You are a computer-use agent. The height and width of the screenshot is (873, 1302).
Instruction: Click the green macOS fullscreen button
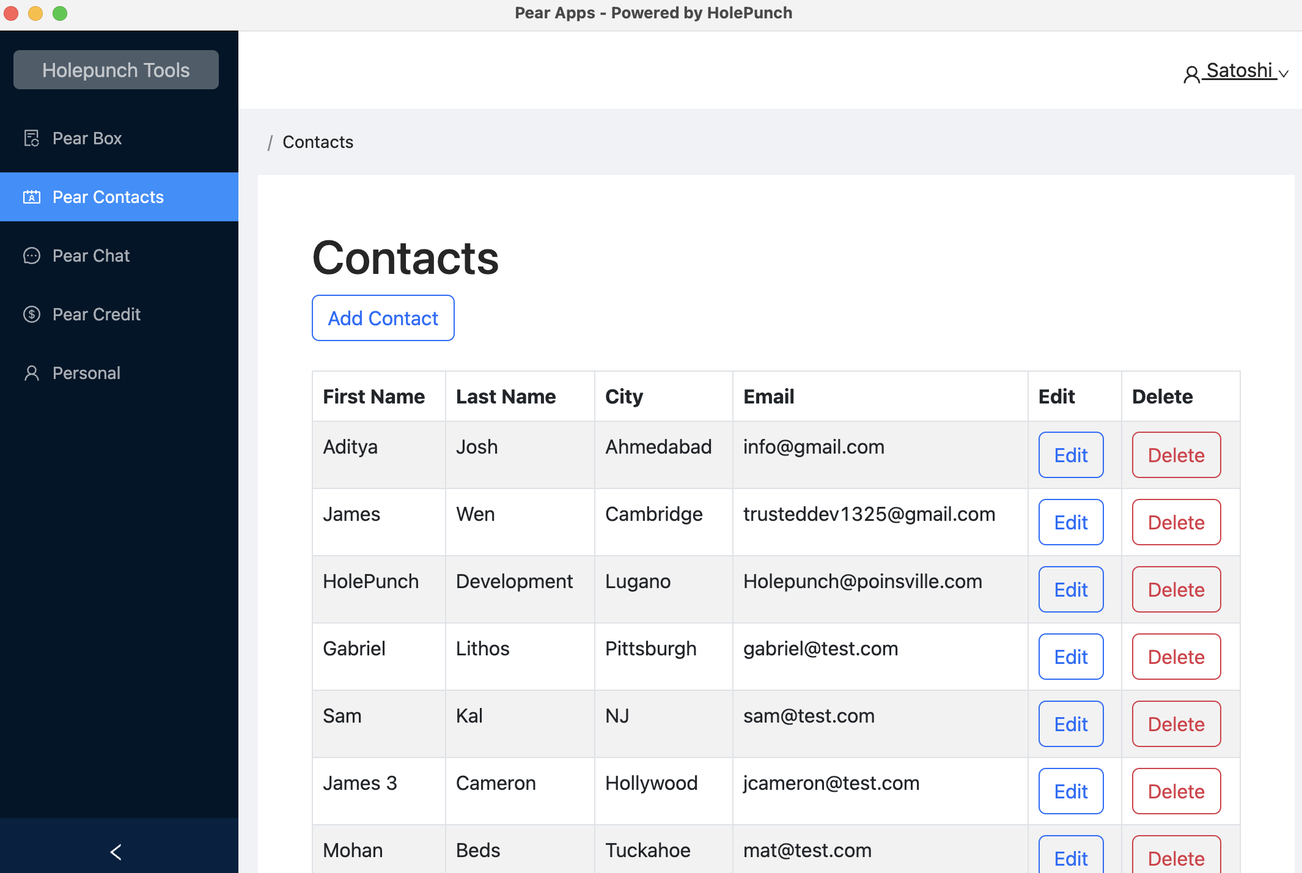(60, 13)
